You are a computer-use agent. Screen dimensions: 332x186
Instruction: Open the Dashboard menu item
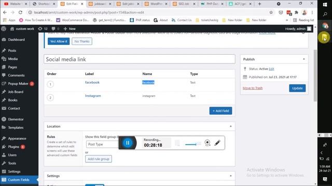[16, 40]
